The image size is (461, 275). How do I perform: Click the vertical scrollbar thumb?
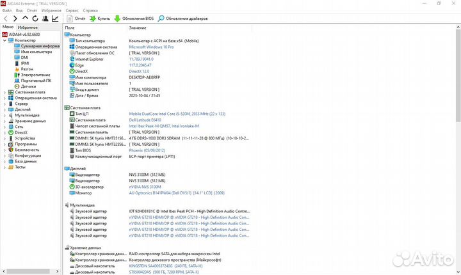click(x=458, y=75)
